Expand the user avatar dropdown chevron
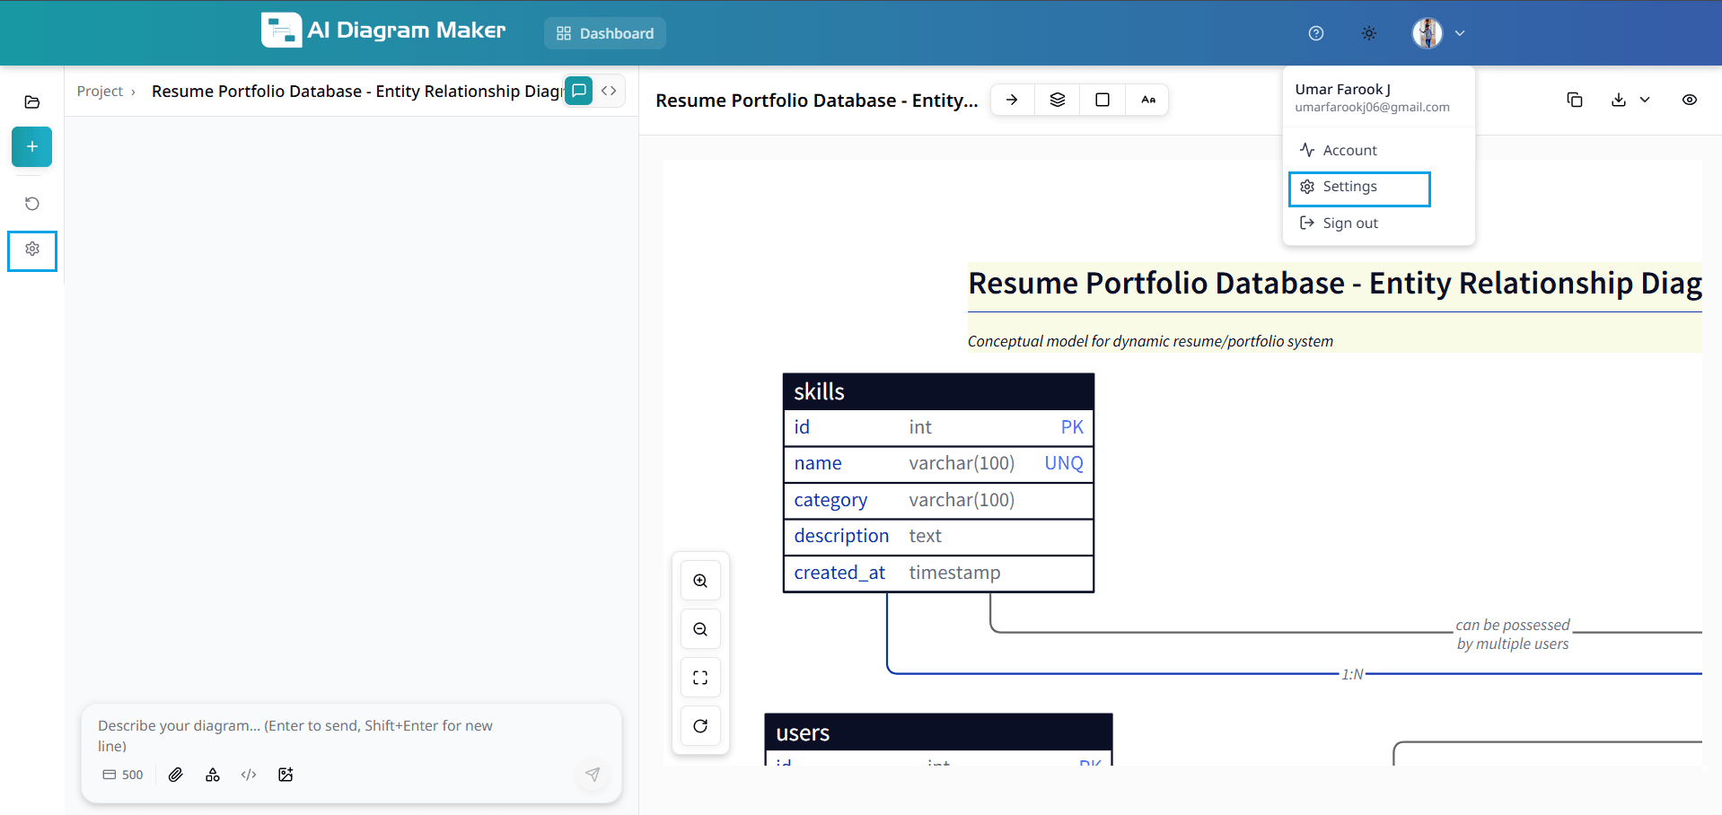 pos(1460,33)
